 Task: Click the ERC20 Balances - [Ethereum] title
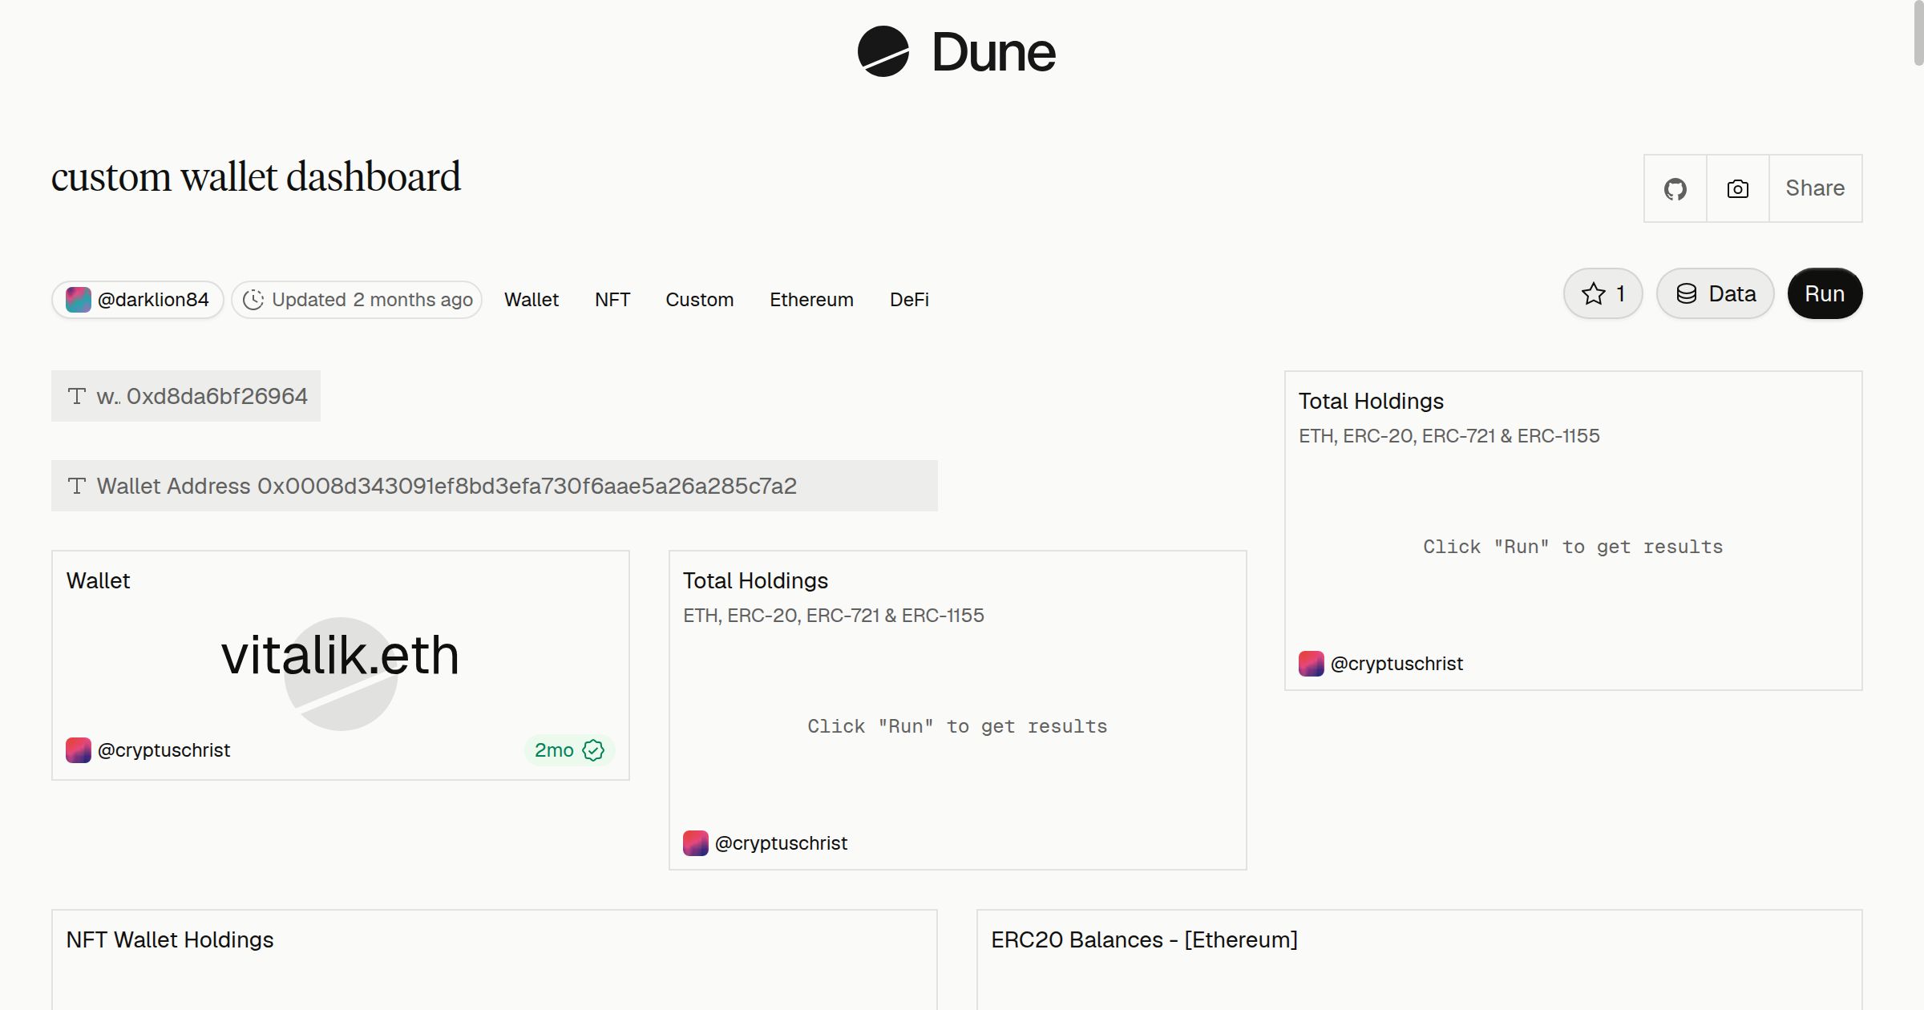point(1144,939)
